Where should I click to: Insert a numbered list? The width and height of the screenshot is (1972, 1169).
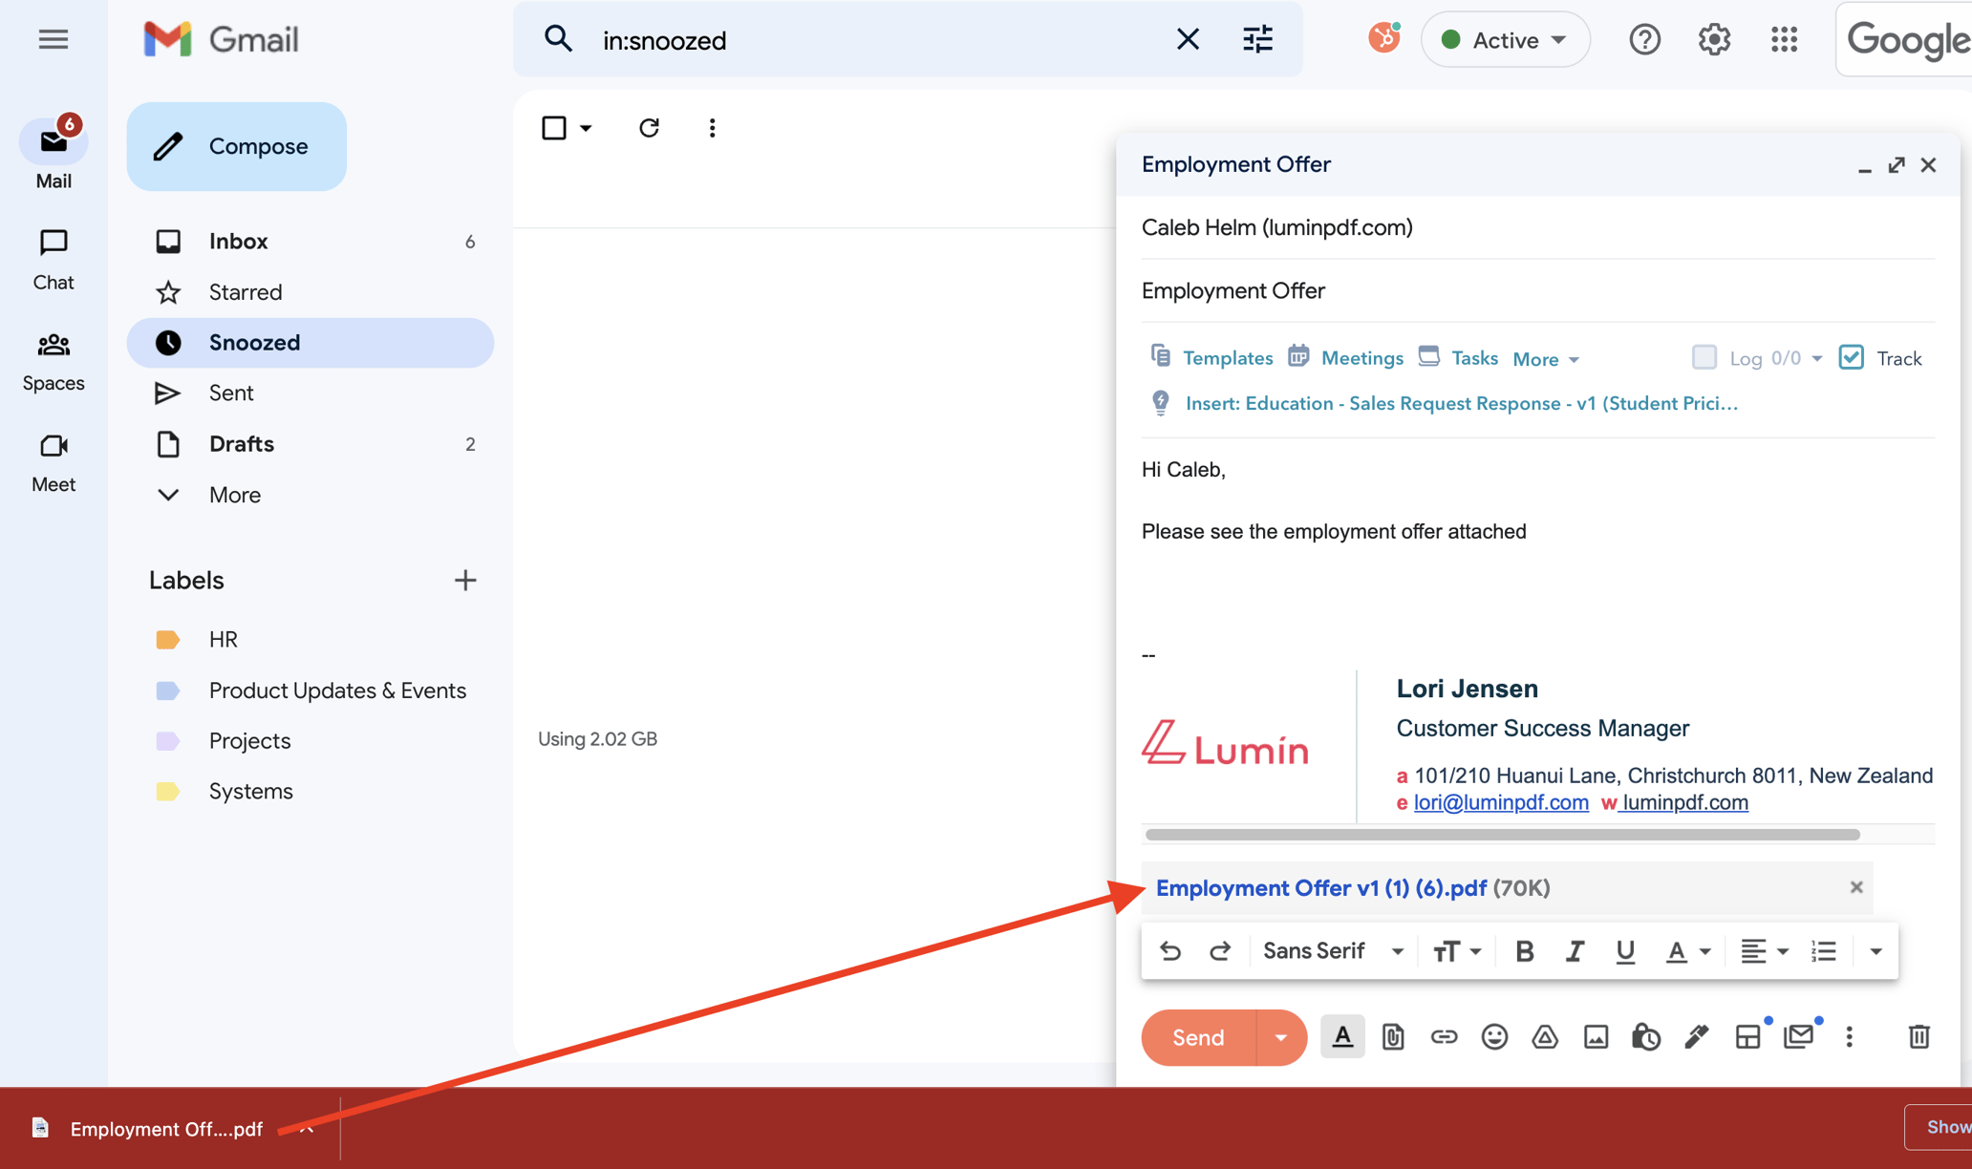[x=1823, y=951]
